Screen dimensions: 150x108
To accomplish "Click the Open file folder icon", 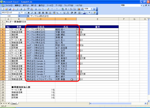I will click(6, 9).
